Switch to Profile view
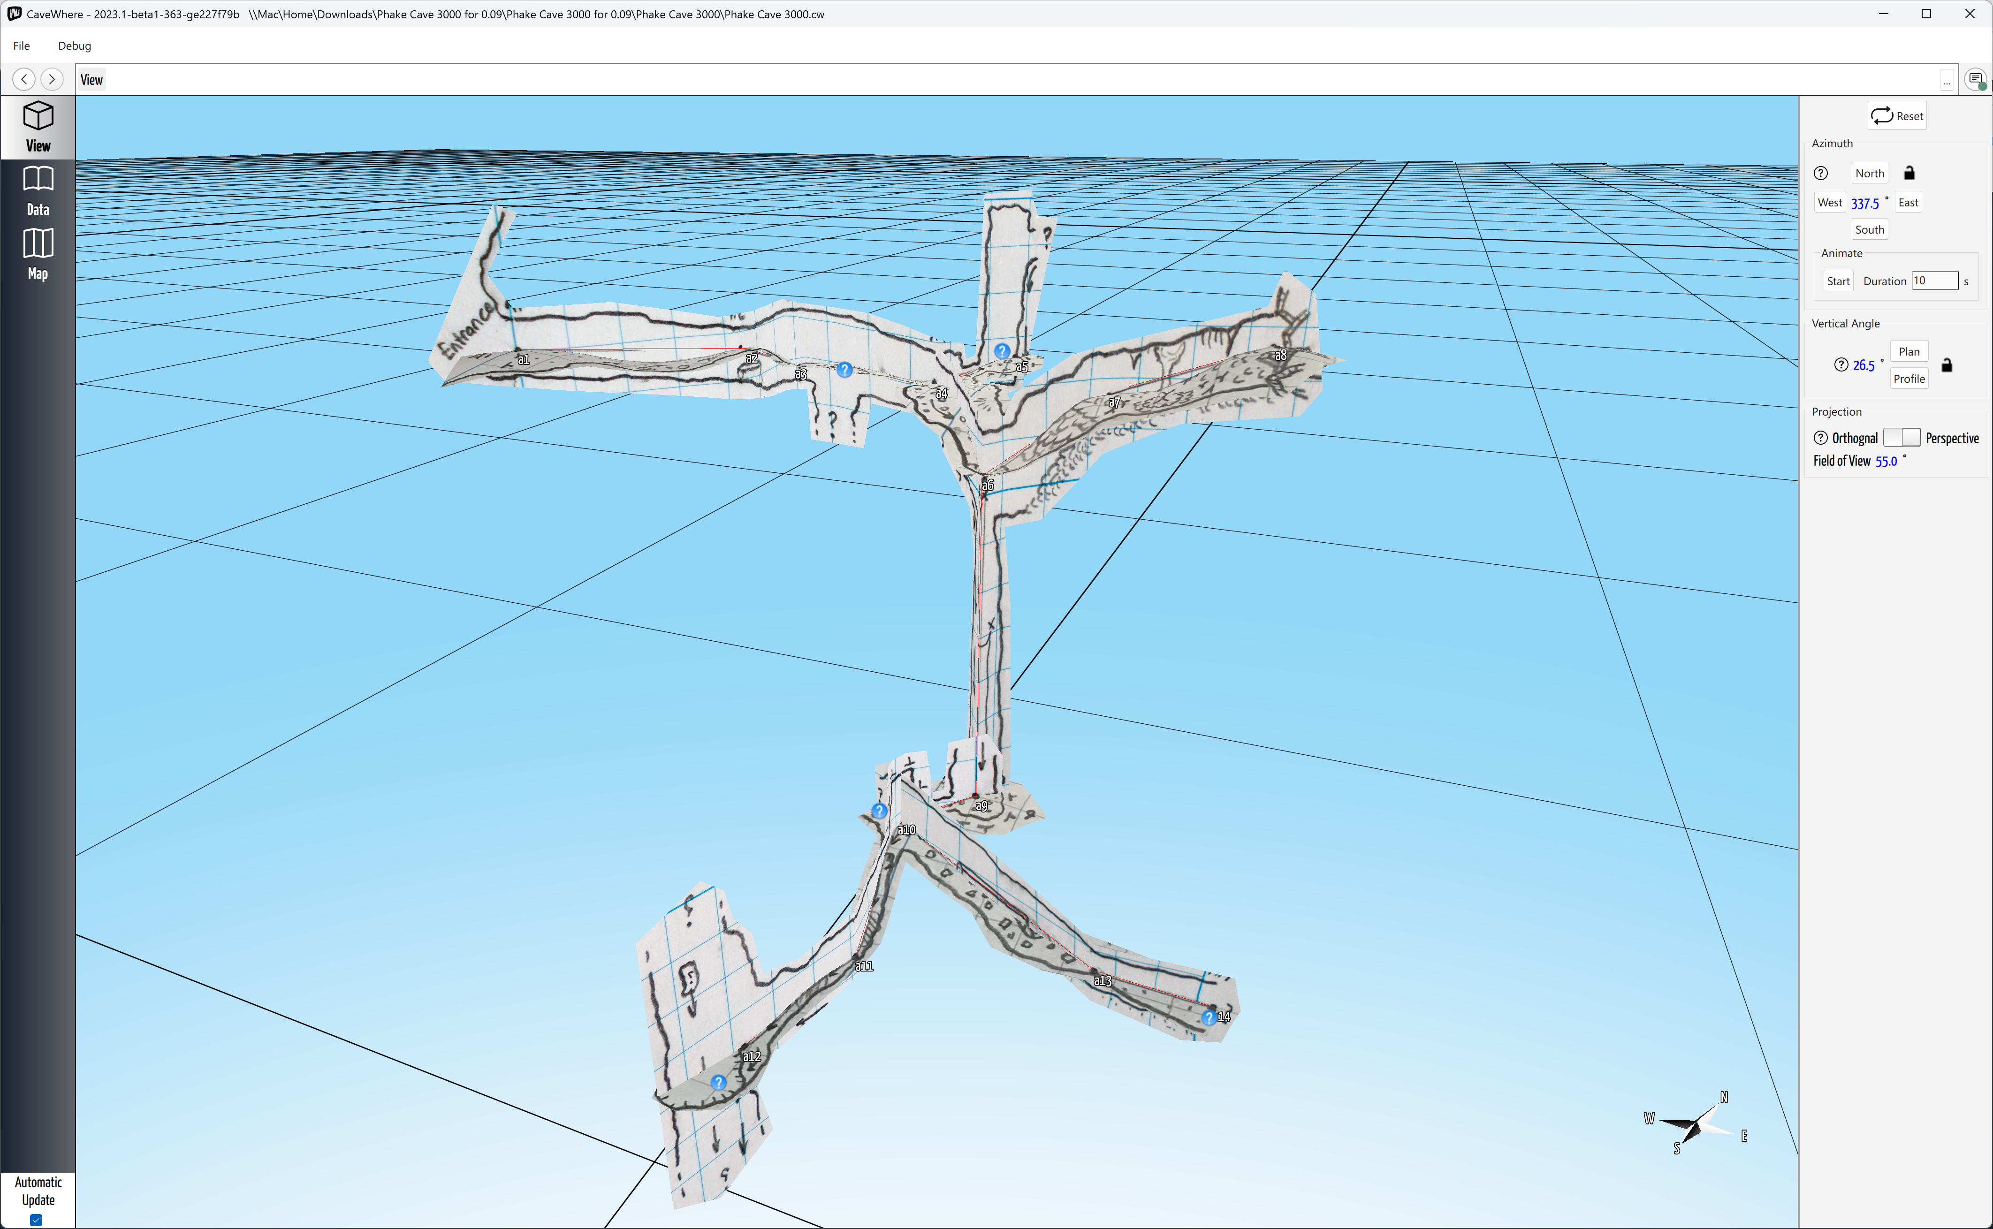 click(1909, 379)
